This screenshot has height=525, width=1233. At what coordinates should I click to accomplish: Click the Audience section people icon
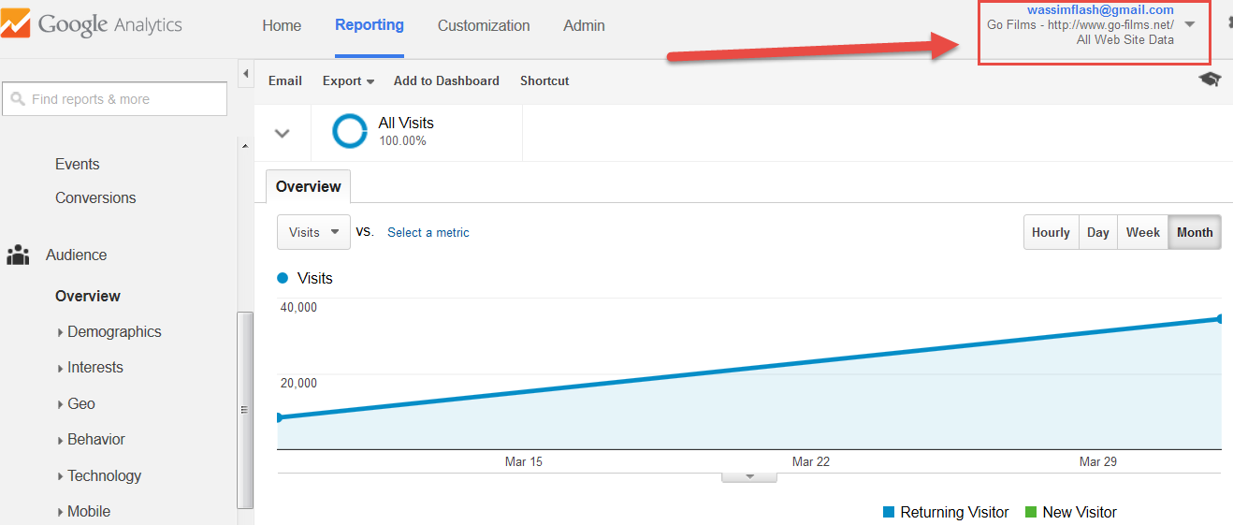pyautogui.click(x=18, y=255)
